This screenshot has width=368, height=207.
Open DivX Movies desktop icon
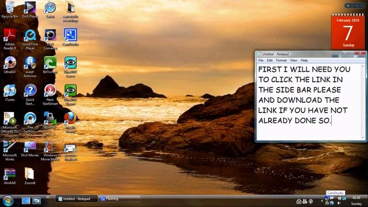(x=30, y=148)
